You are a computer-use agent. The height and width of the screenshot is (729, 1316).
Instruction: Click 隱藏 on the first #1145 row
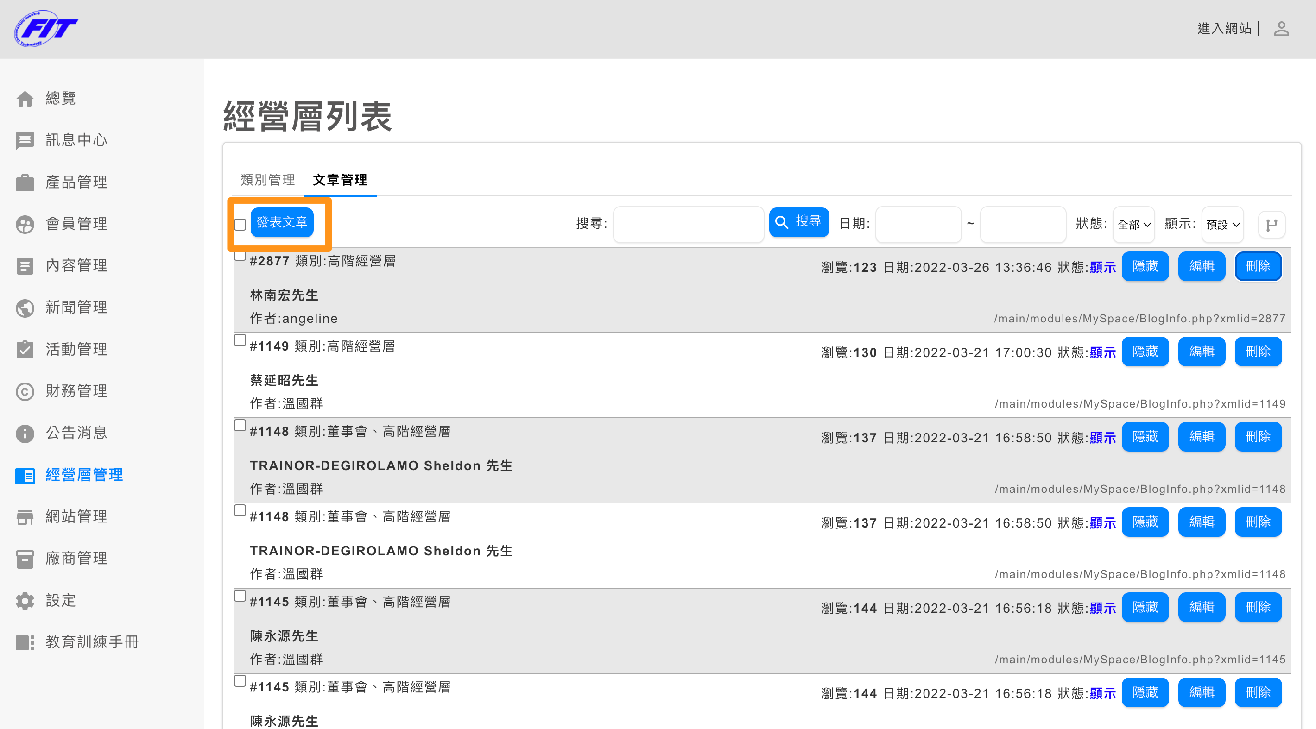pyautogui.click(x=1145, y=608)
